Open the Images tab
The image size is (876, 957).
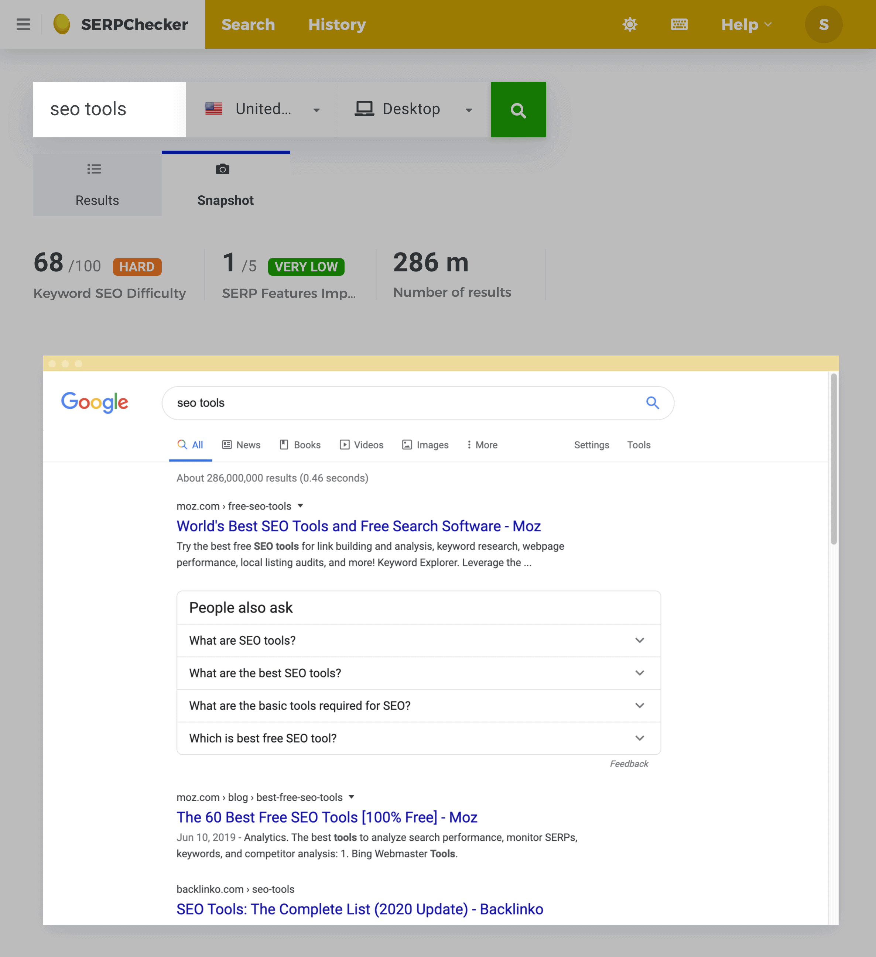[425, 445]
